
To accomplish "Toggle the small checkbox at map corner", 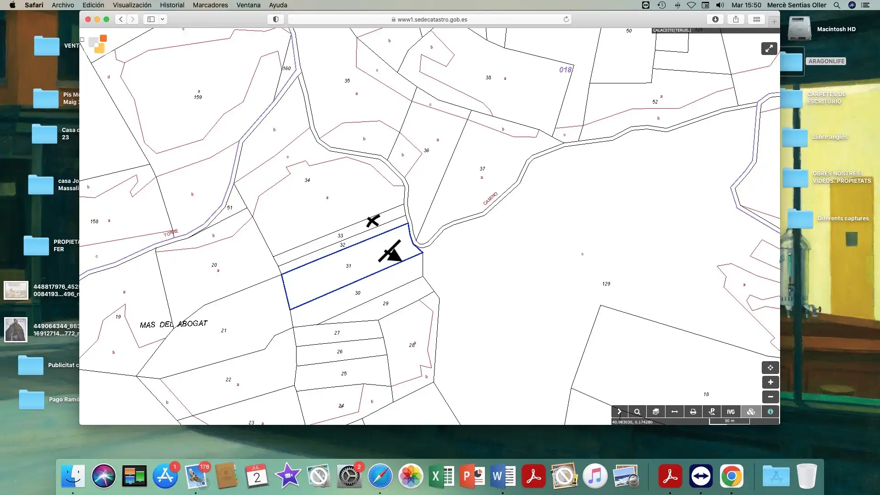I will click(x=82, y=39).
